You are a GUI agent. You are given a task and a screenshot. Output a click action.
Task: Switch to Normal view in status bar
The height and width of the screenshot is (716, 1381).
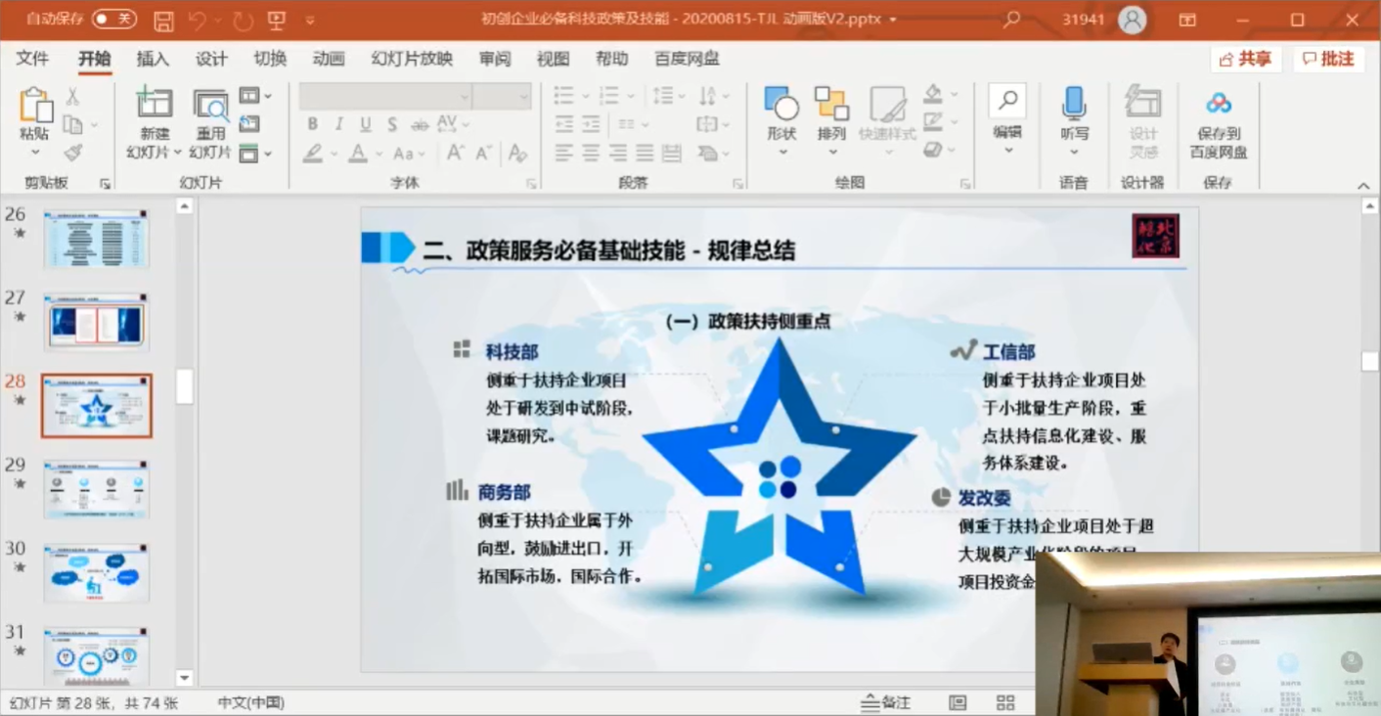click(958, 702)
